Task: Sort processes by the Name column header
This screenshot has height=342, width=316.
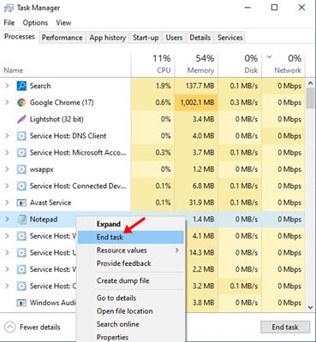Action: (66, 65)
